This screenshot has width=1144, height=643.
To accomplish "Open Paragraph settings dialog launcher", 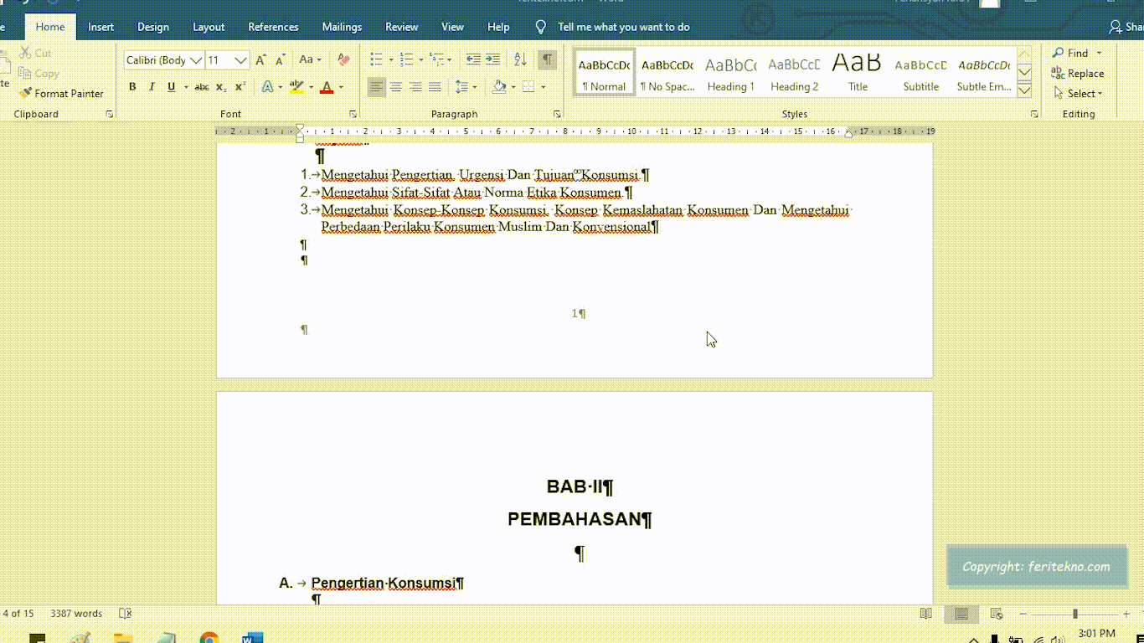I will point(557,114).
